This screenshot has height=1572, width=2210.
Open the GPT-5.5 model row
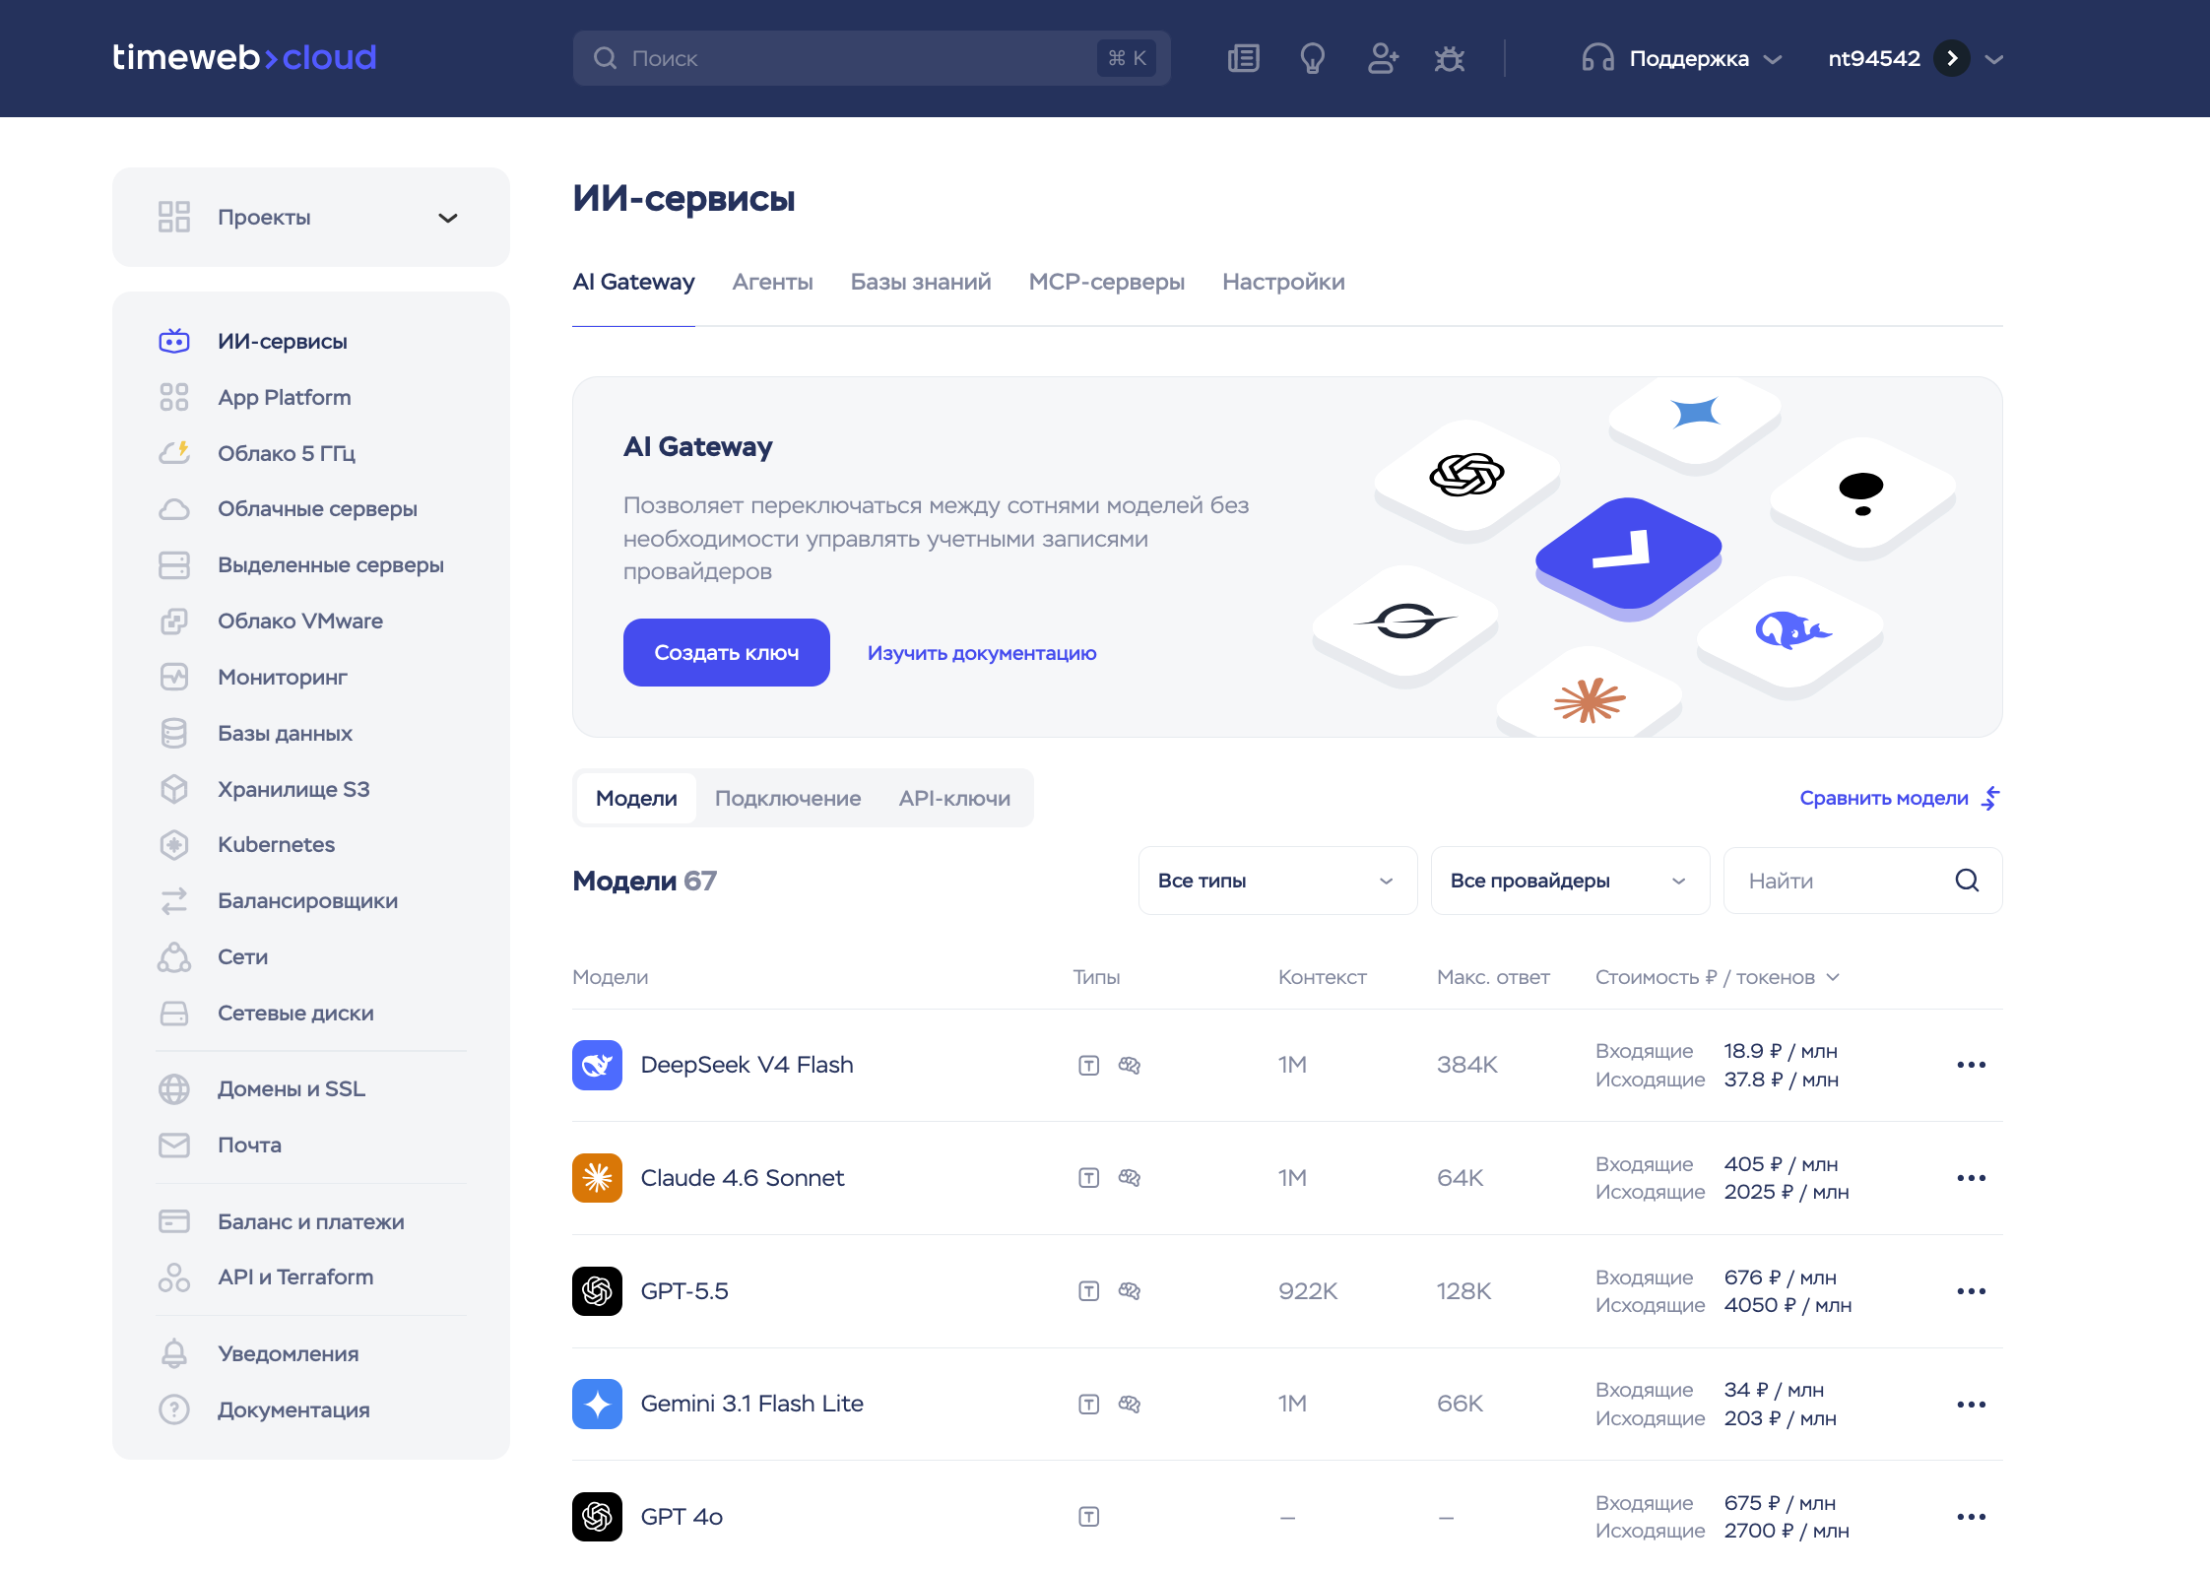point(1287,1291)
